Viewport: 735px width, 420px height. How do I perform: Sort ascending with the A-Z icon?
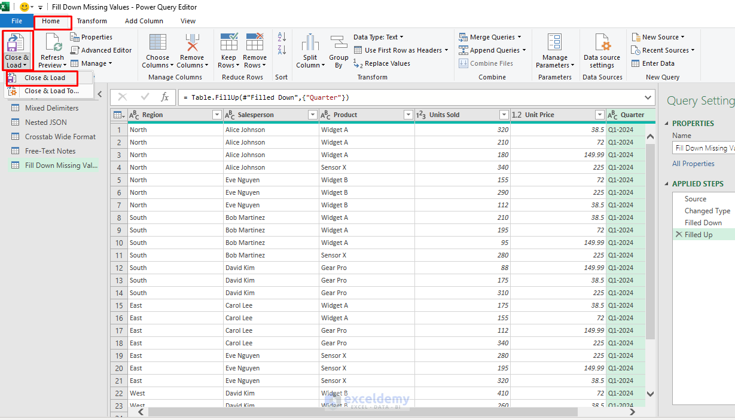tap(282, 37)
